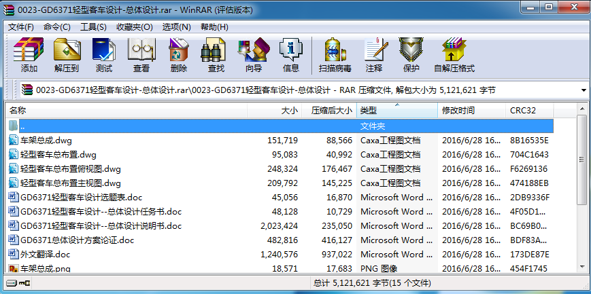Click the 文件夹 type cell of parent row
591x294 pixels.
pyautogui.click(x=373, y=126)
